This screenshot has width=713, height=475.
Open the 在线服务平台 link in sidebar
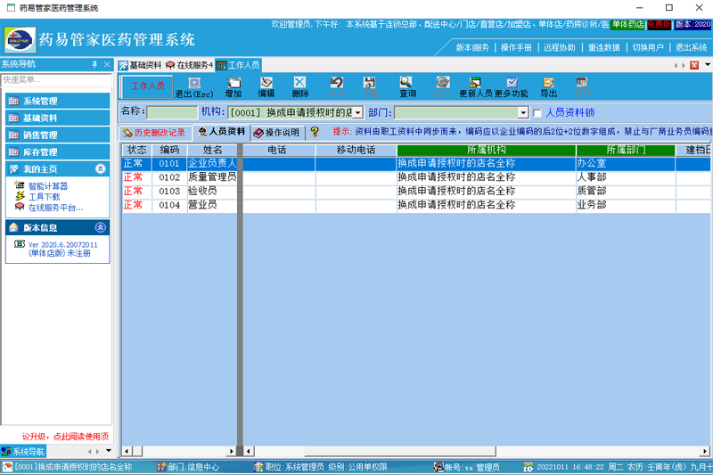tap(55, 208)
